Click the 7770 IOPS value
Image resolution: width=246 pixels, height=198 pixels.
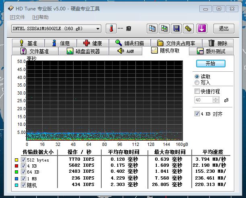tap(82, 159)
